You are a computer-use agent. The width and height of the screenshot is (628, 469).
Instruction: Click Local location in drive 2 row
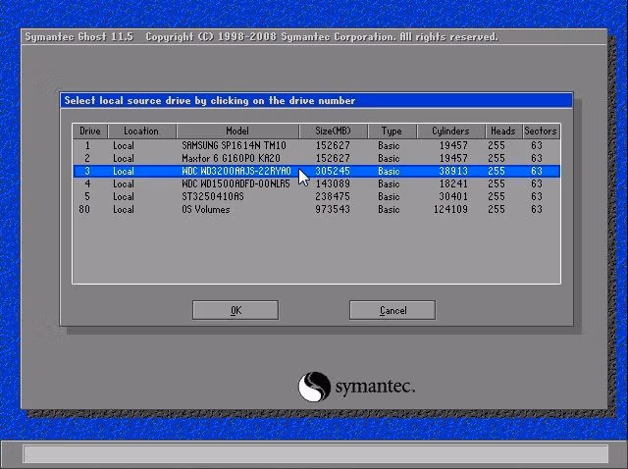124,158
